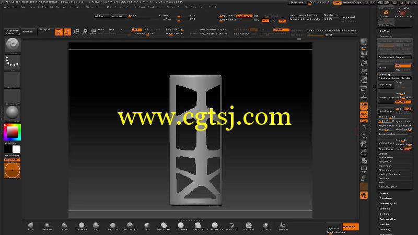418x235 pixels.
Task: Expand the ShadowBox section
Action: [385, 158]
